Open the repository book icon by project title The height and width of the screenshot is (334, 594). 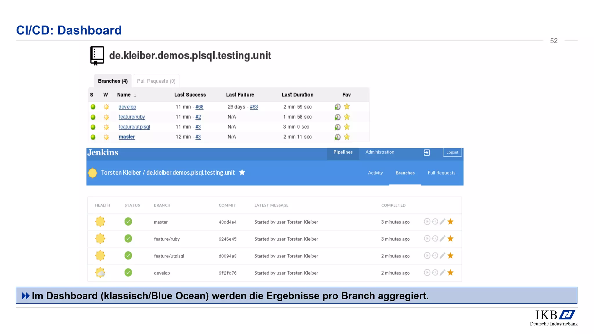pyautogui.click(x=97, y=56)
